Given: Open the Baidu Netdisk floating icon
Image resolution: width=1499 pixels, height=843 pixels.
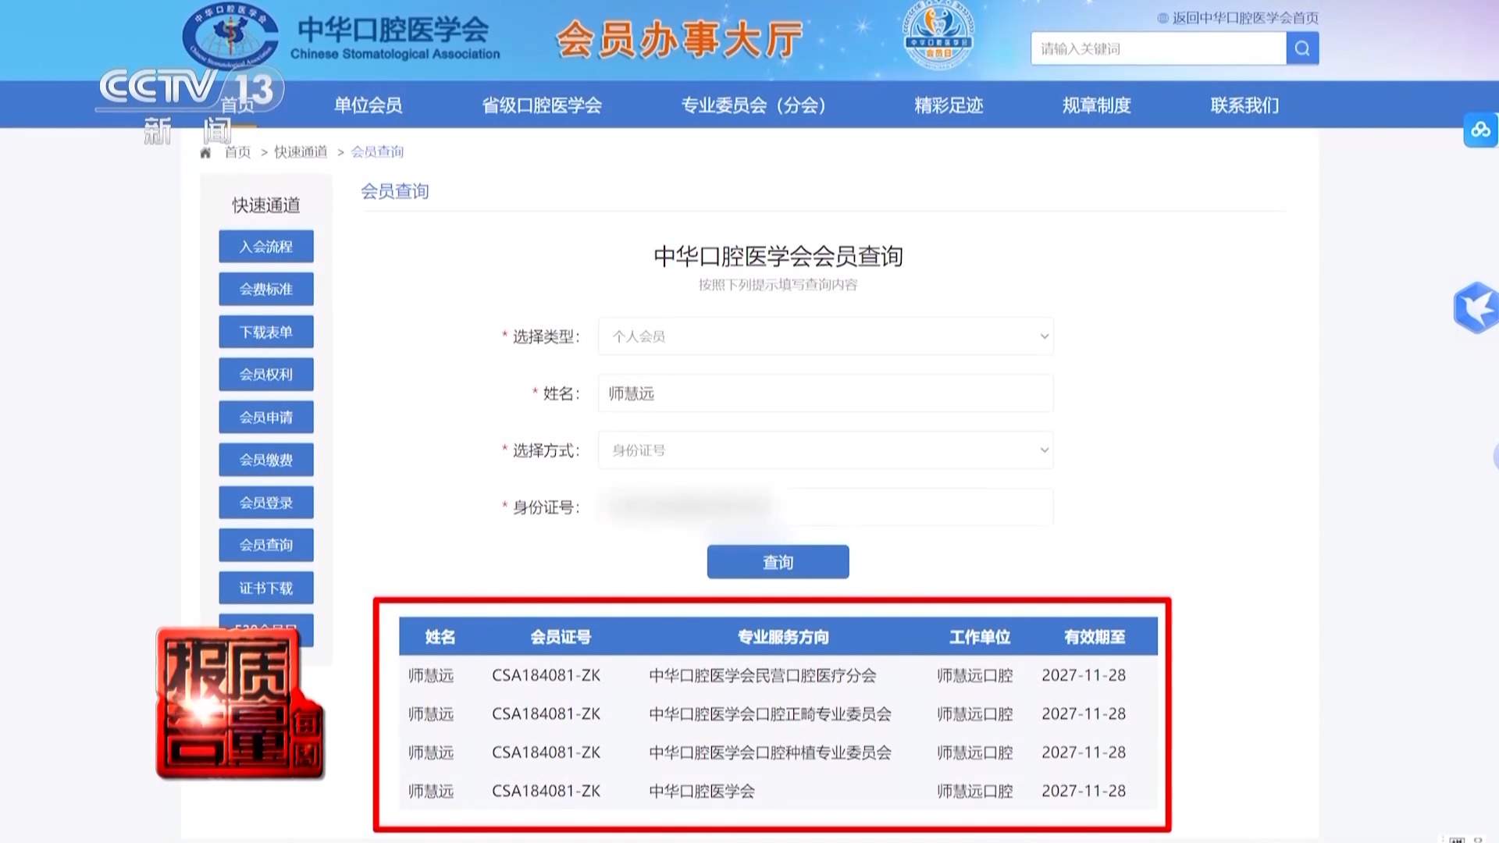Looking at the screenshot, I should coord(1480,130).
